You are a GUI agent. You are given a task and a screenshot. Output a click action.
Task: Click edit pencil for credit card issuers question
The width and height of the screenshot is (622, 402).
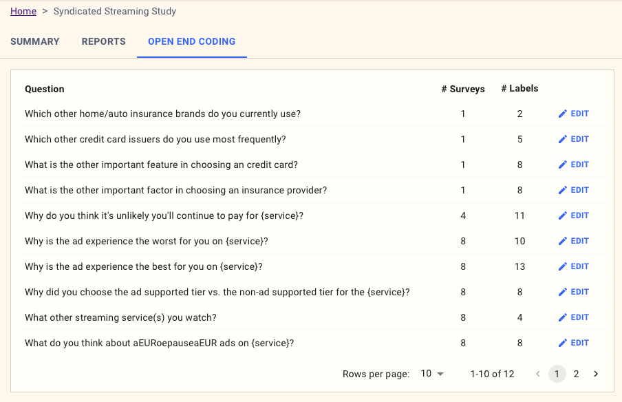tap(563, 139)
